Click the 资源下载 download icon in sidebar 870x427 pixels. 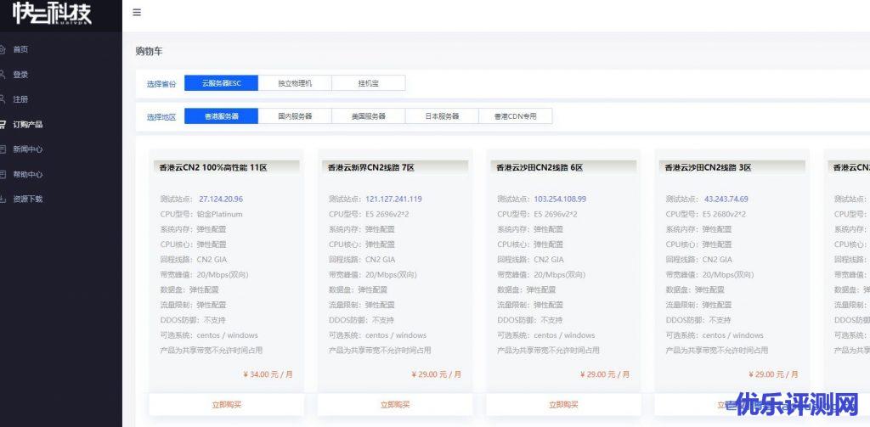pos(3,199)
